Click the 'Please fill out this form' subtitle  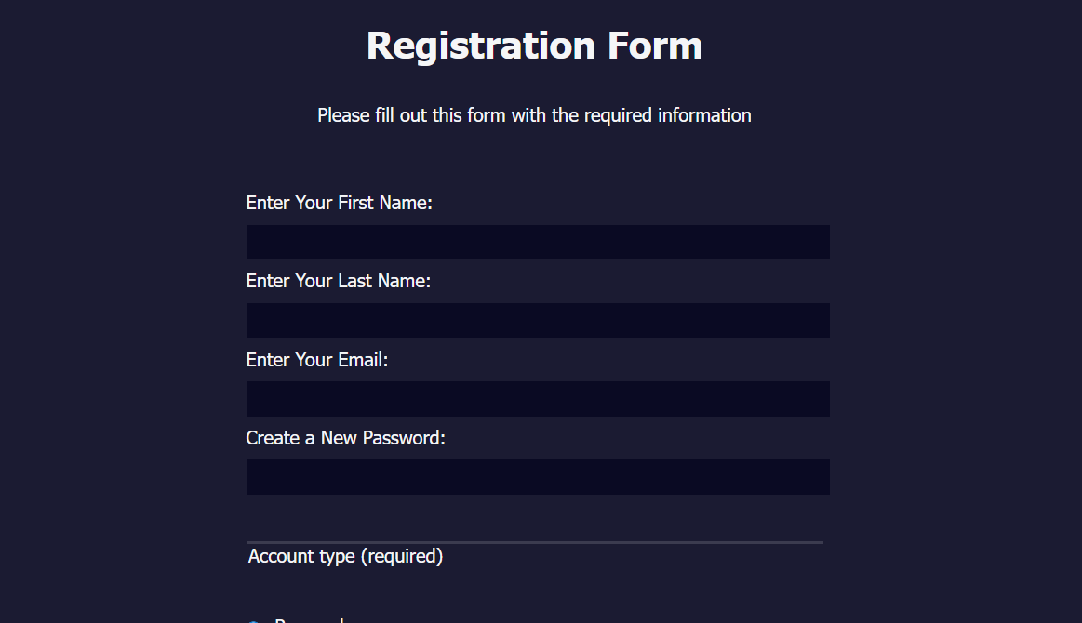[534, 115]
